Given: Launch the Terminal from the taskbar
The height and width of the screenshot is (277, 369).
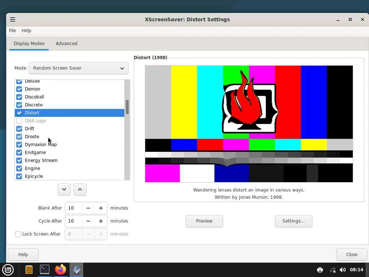Looking at the screenshot, I should pyautogui.click(x=44, y=269).
